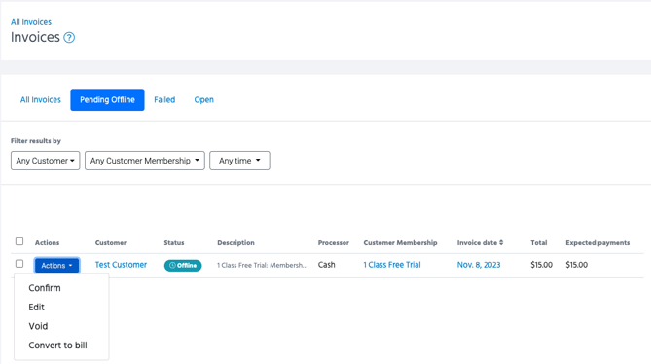Open the 1 Class Free Trial membership link
This screenshot has width=651, height=364.
coord(392,265)
